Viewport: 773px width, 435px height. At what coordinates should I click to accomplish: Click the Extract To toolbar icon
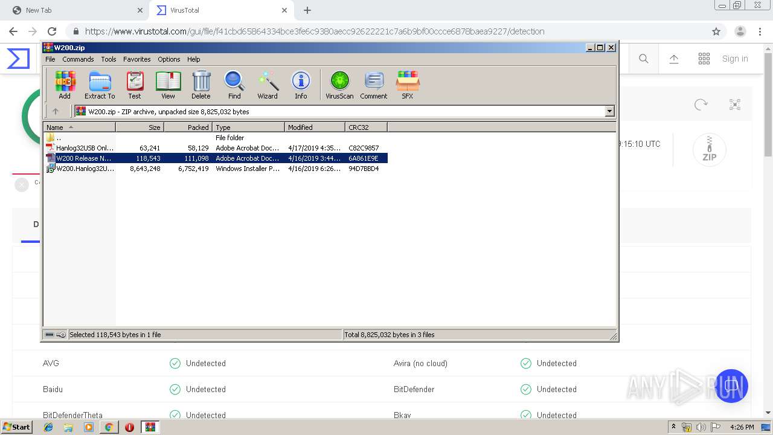click(100, 85)
